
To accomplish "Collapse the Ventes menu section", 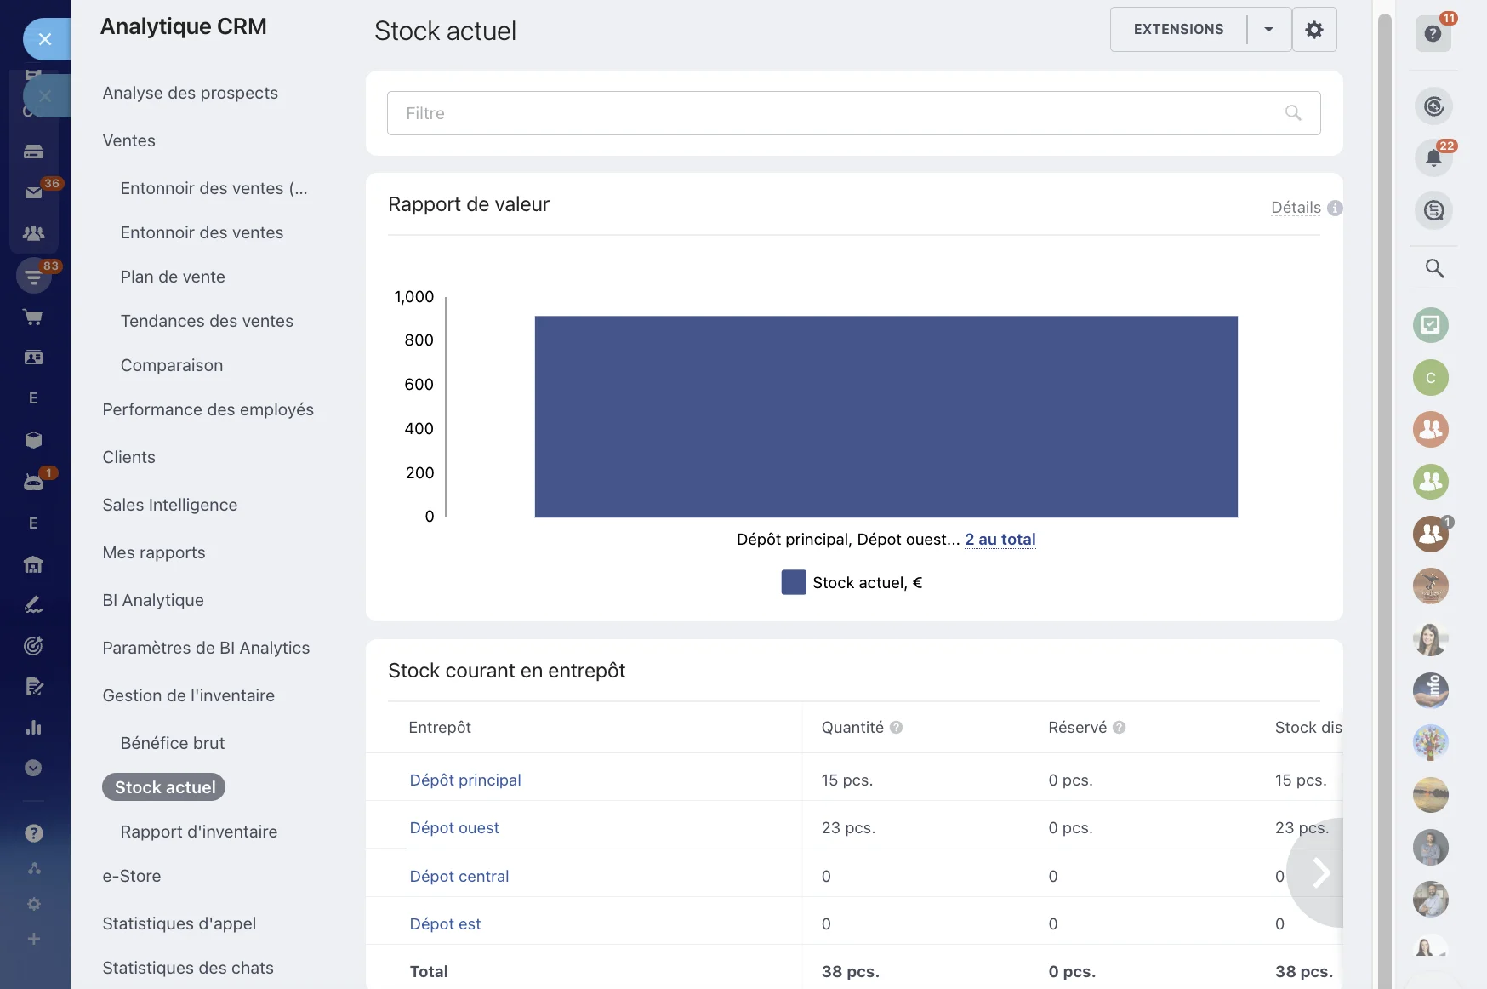I will tap(129, 140).
